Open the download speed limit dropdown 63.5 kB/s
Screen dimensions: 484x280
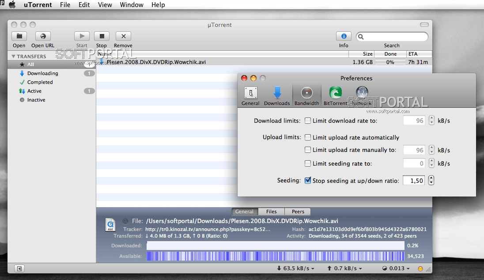tap(295, 269)
